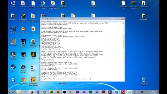The height and width of the screenshot is (94, 167).
Task: Open the Windows Start menu
Action: [11, 92]
